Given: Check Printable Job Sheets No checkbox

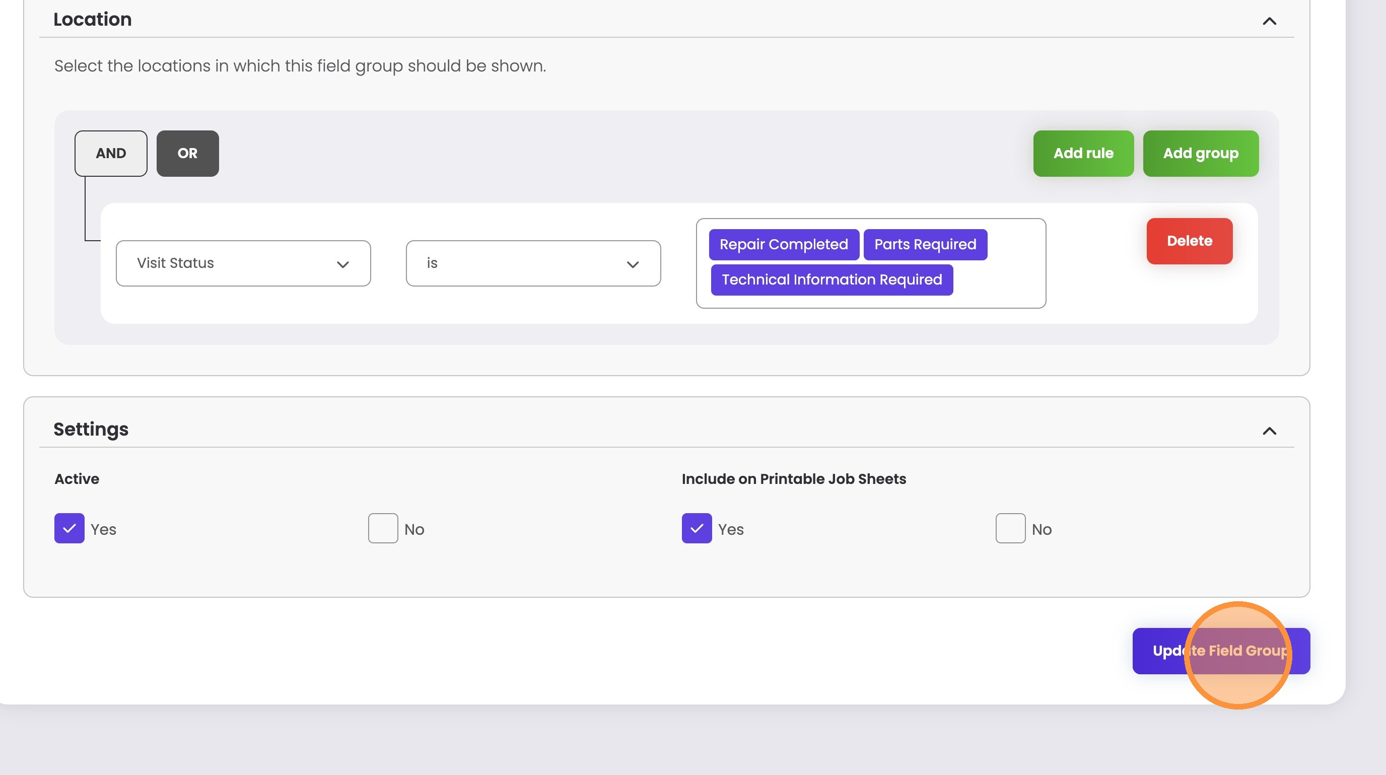Looking at the screenshot, I should [1010, 528].
